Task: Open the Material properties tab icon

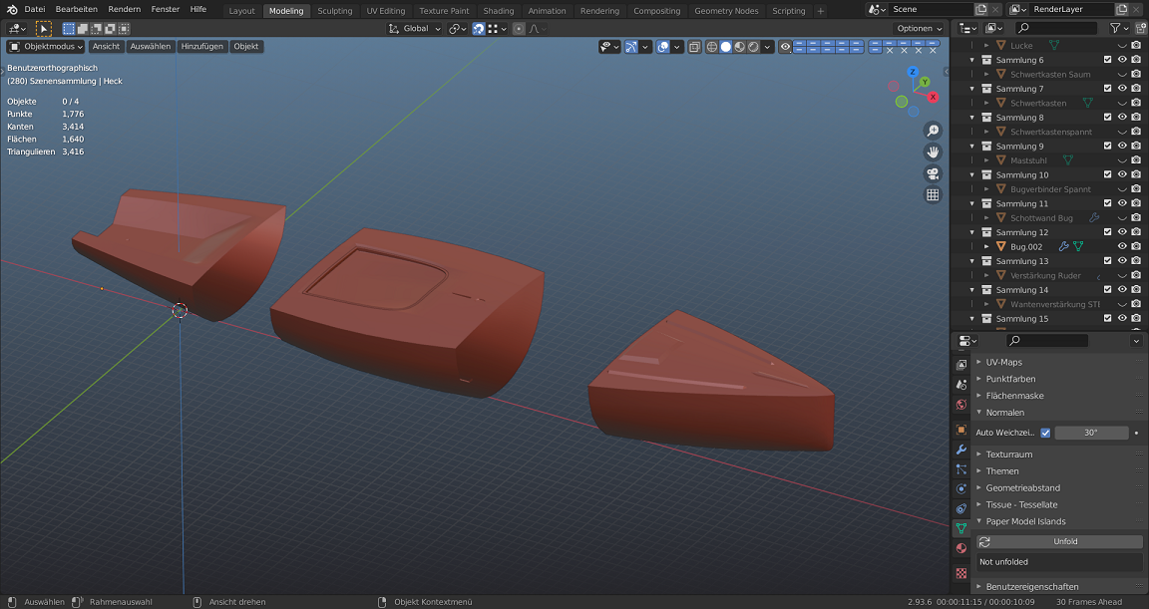Action: tap(961, 548)
